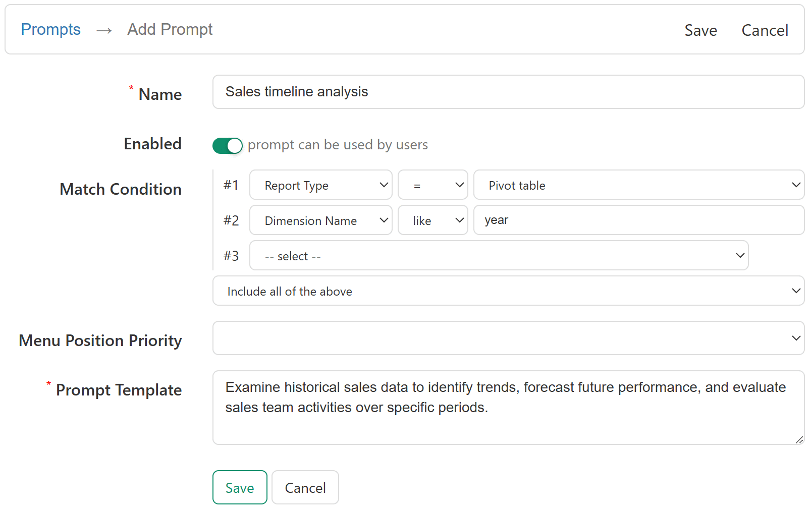Click the Prompt Template textarea resize handle

point(799,440)
